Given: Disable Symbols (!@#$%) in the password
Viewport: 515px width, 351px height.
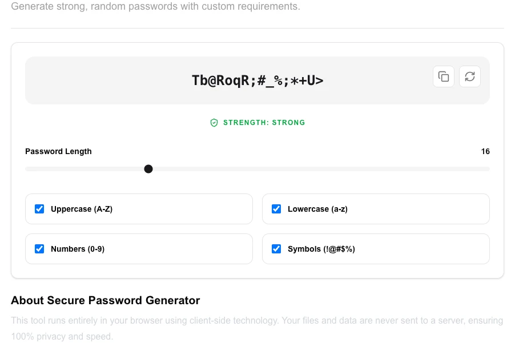Looking at the screenshot, I should point(276,249).
